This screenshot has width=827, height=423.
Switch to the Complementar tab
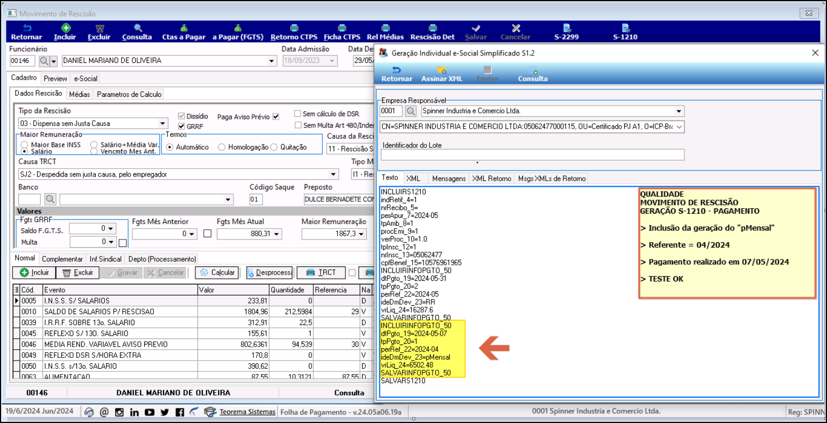coord(62,259)
